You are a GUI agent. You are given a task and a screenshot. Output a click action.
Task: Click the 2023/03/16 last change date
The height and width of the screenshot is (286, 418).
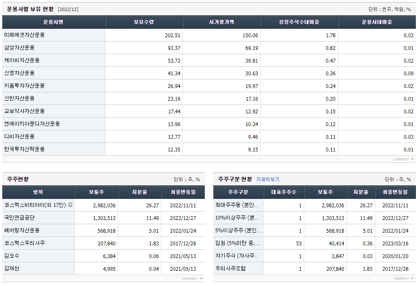point(395,244)
